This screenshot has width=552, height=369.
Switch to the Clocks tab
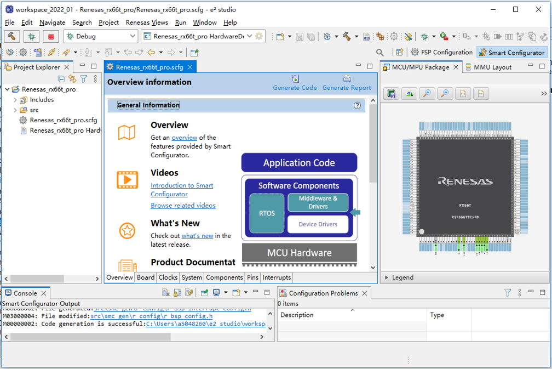168,277
